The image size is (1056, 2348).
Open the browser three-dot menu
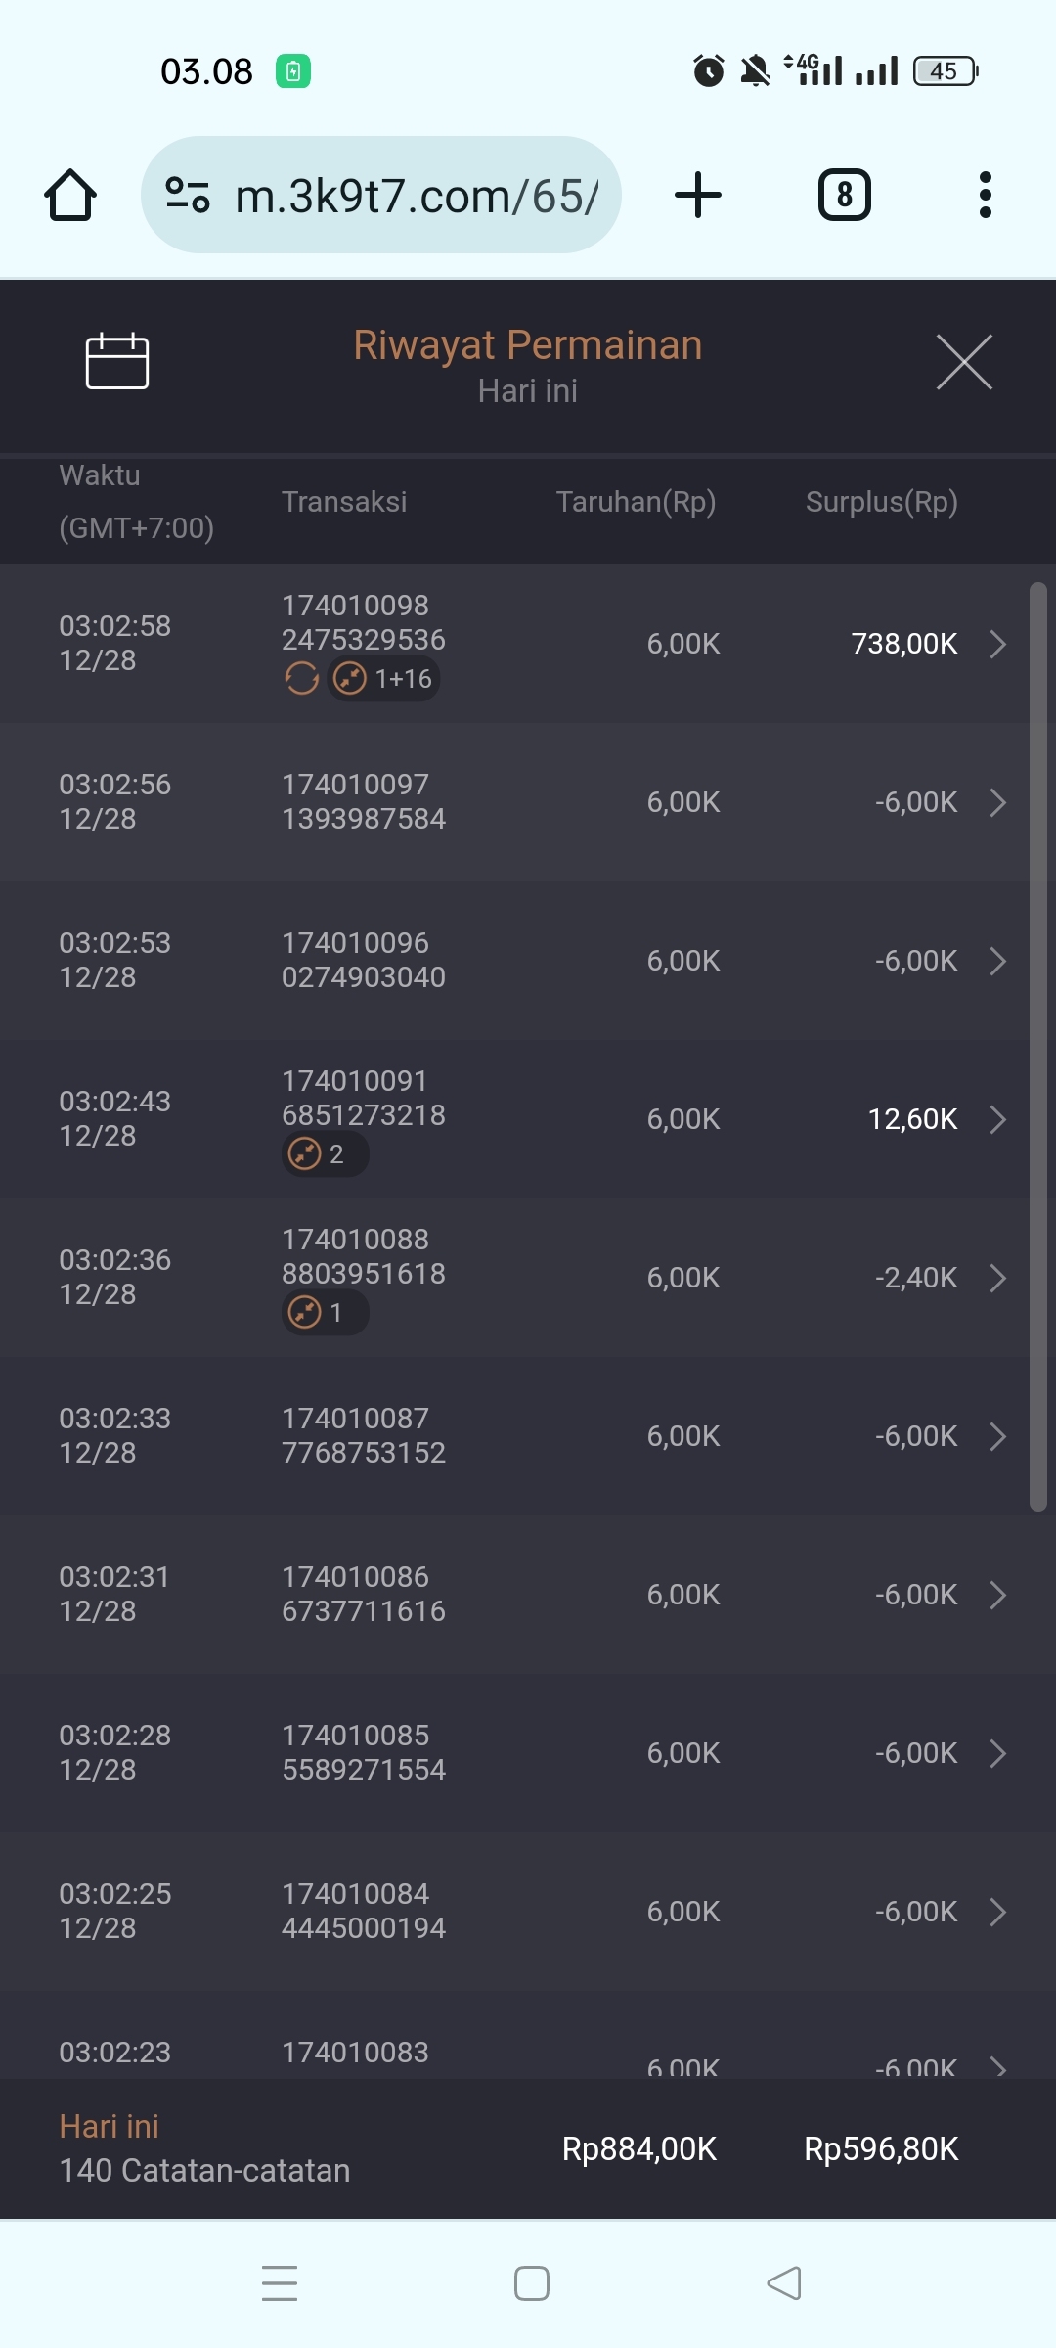coord(985,195)
